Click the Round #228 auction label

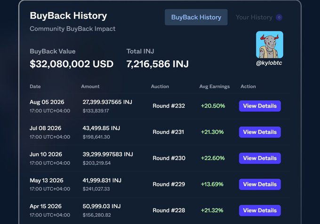[169, 210]
